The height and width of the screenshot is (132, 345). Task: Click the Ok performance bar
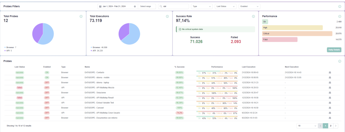tap(265, 22)
